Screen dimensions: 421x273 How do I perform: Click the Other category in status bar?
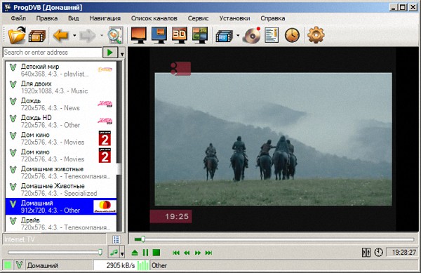point(159,266)
